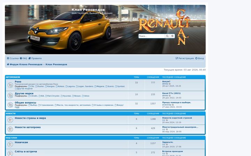Open the Volvo subforum

coord(86,96)
